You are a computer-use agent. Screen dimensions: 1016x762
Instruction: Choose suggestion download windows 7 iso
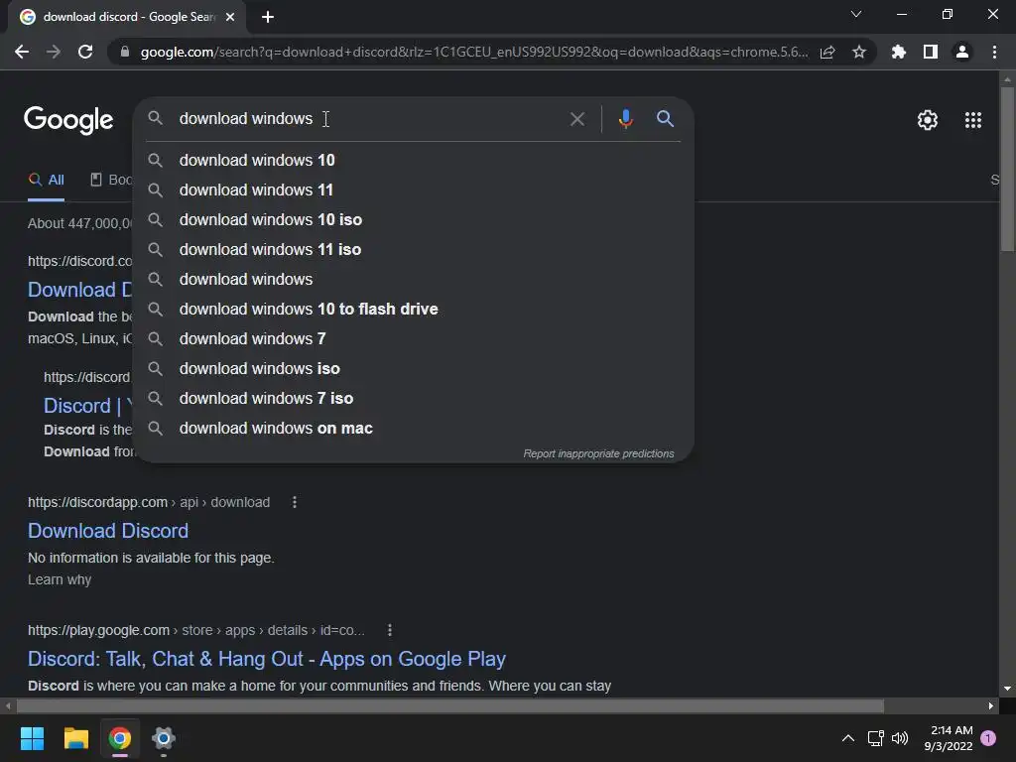[x=414, y=399]
